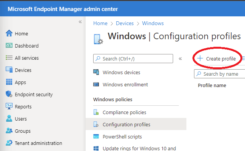Click the Compliance policies icon
The image size is (245, 151).
tap(96, 112)
